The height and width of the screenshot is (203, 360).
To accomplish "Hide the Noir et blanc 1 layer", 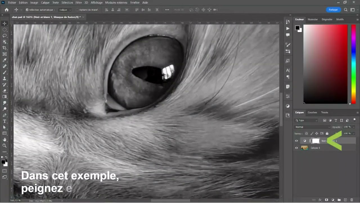I will coord(296,141).
